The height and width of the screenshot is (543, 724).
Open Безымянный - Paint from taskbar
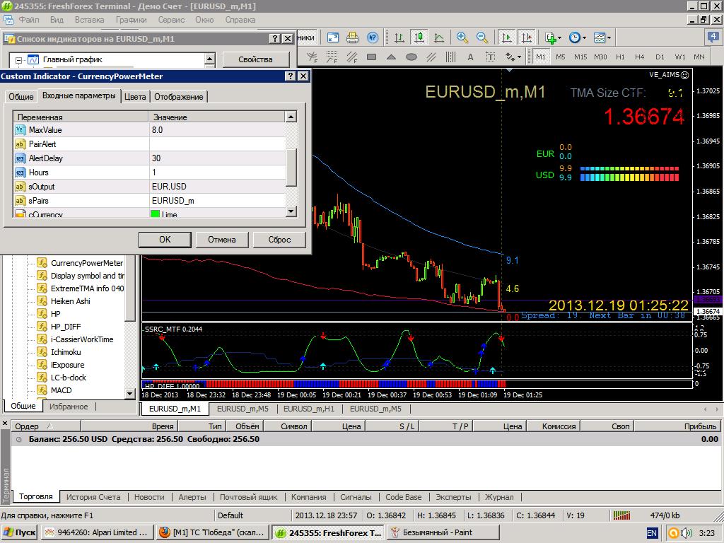click(443, 532)
